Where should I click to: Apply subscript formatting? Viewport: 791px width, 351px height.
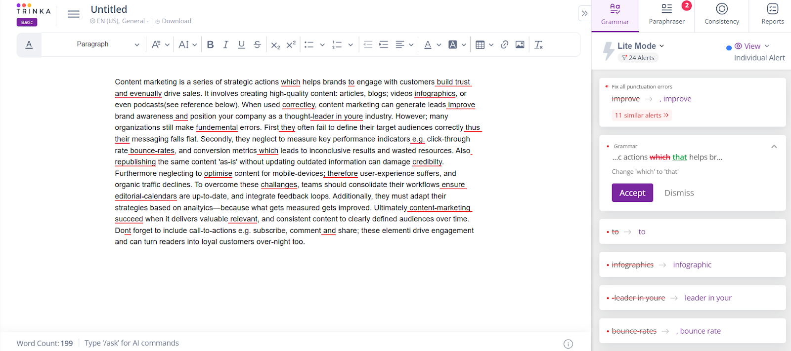[275, 45]
